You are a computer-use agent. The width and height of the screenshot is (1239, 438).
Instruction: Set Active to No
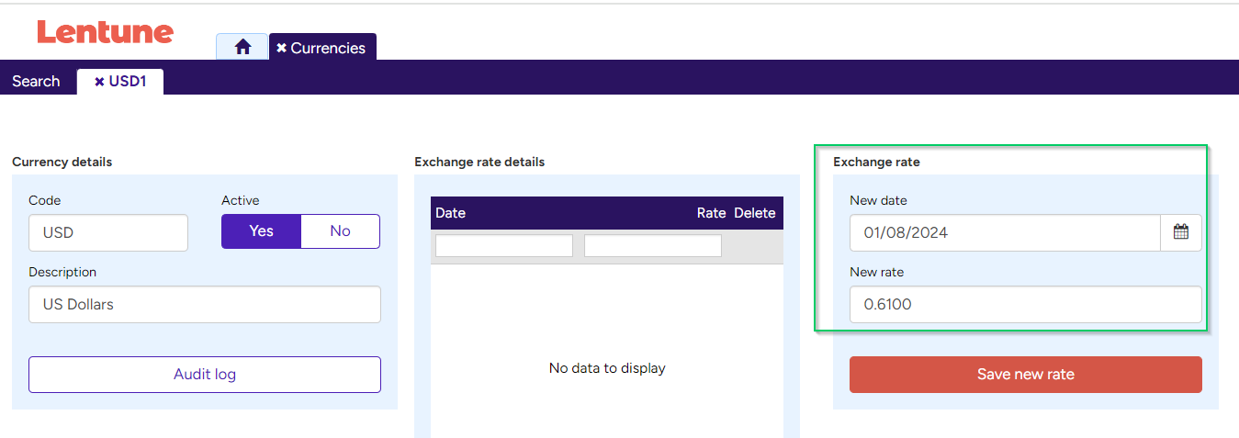(340, 231)
